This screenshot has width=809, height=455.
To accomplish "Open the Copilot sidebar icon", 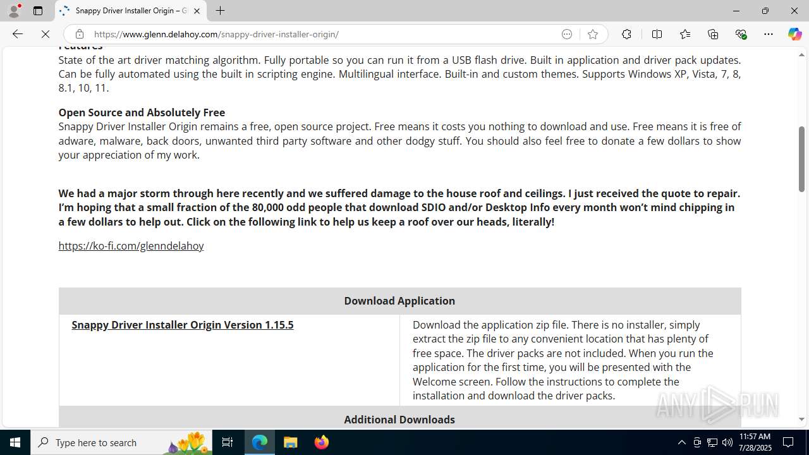I will [x=794, y=34].
